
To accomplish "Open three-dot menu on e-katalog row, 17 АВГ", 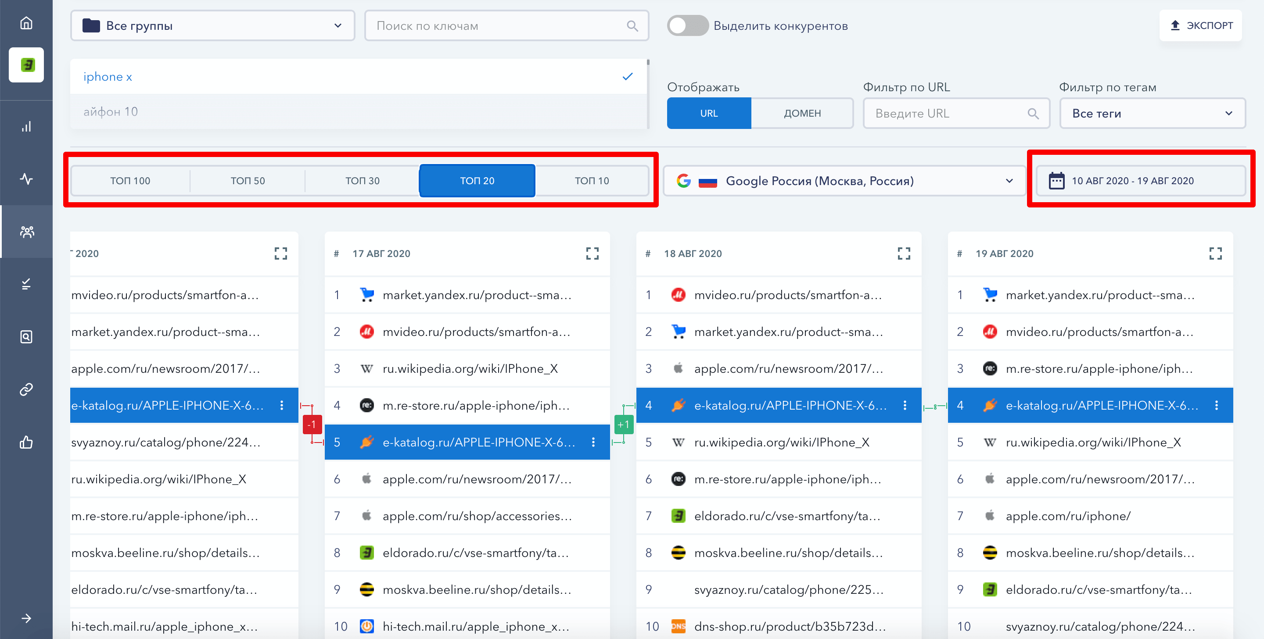I will pyautogui.click(x=593, y=442).
